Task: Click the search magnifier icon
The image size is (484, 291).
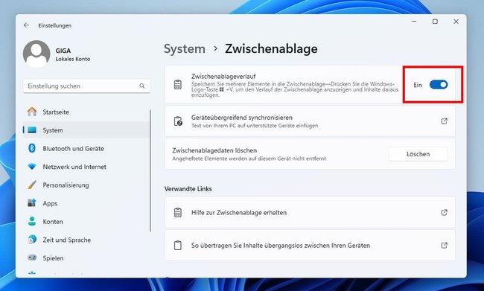Action: pos(142,86)
